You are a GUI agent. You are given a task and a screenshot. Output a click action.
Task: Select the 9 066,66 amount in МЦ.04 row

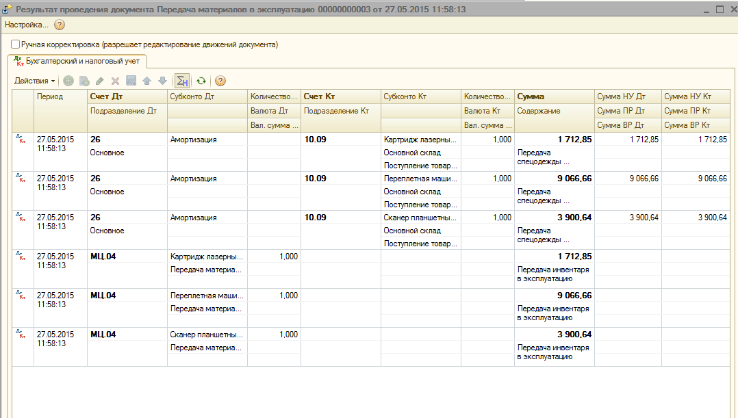[x=574, y=296]
